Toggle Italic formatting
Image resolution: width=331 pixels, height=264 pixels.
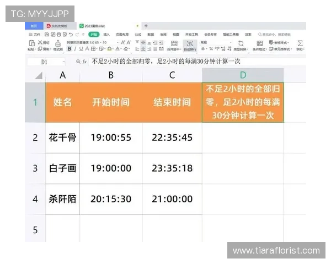pyautogui.click(x=75, y=49)
